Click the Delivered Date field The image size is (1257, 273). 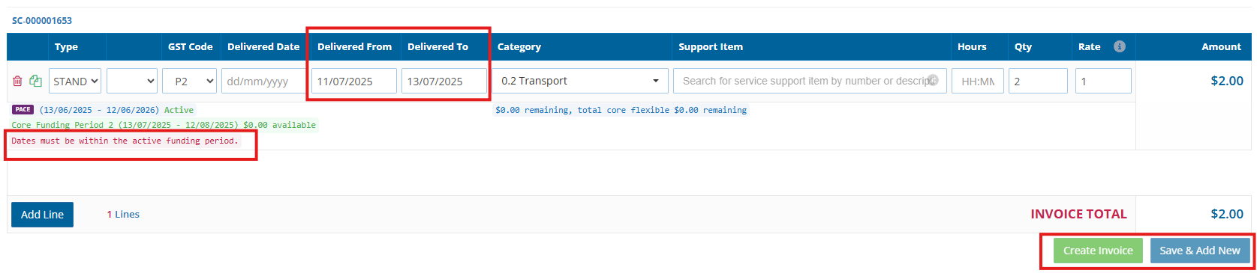[263, 81]
